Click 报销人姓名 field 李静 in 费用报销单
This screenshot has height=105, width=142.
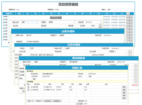(x=45, y=62)
